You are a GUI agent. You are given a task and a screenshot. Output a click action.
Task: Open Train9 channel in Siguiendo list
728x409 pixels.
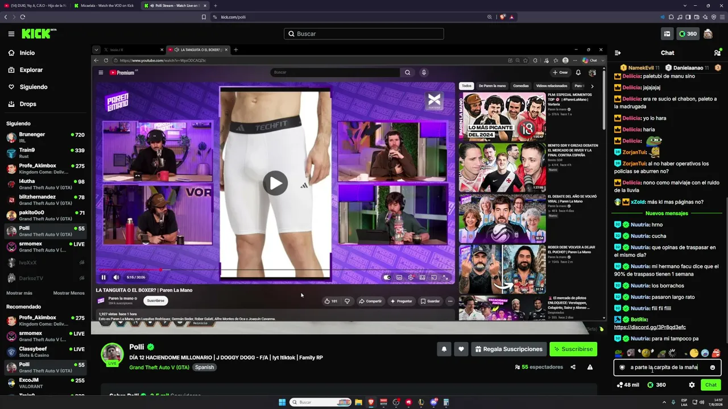point(45,153)
